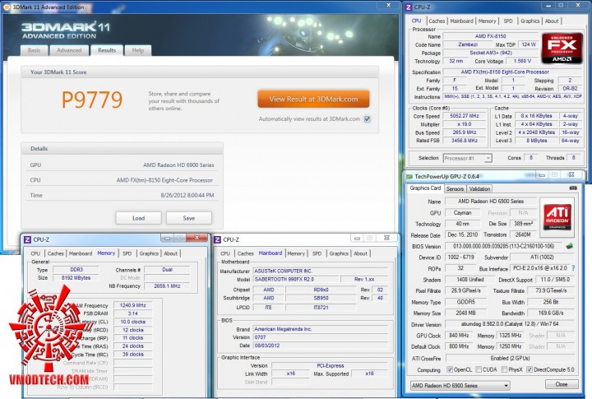Open the Help tab in 3DMark
The width and height of the screenshot is (592, 399).
click(138, 50)
